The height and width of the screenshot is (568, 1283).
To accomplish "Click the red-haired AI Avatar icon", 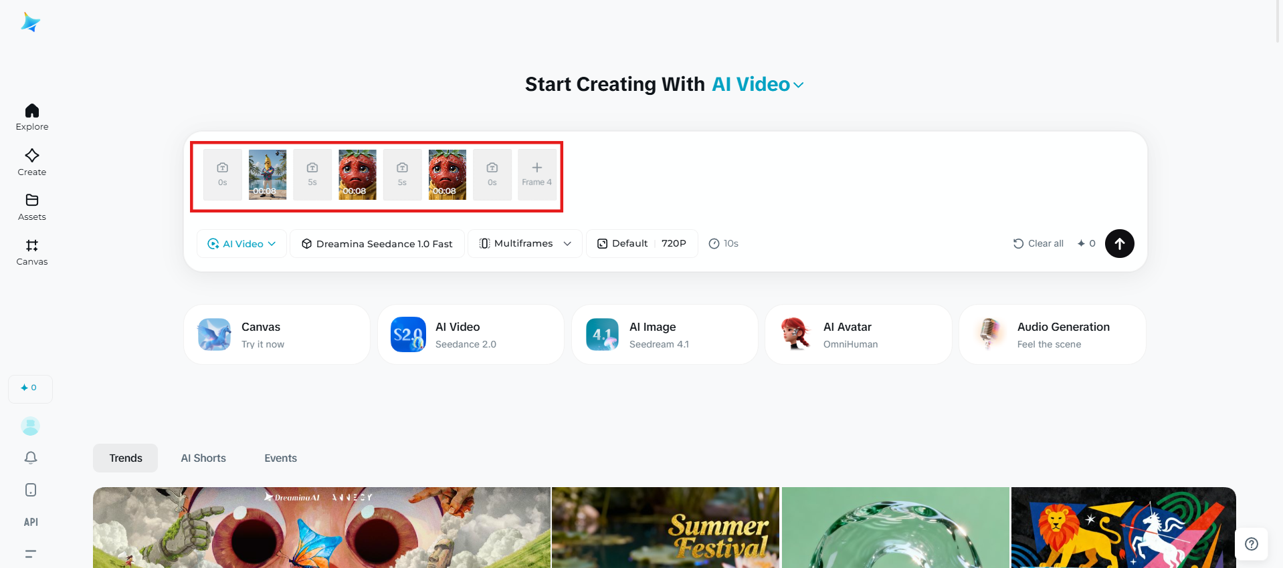I will tap(796, 334).
